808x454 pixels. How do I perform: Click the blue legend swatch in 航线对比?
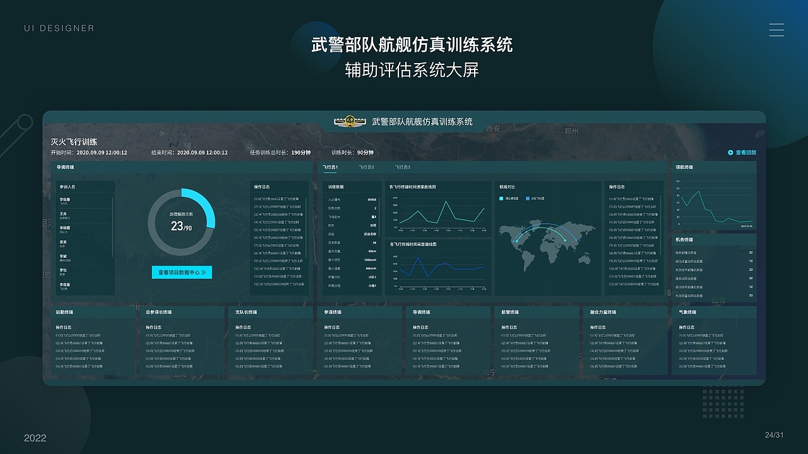click(528, 198)
